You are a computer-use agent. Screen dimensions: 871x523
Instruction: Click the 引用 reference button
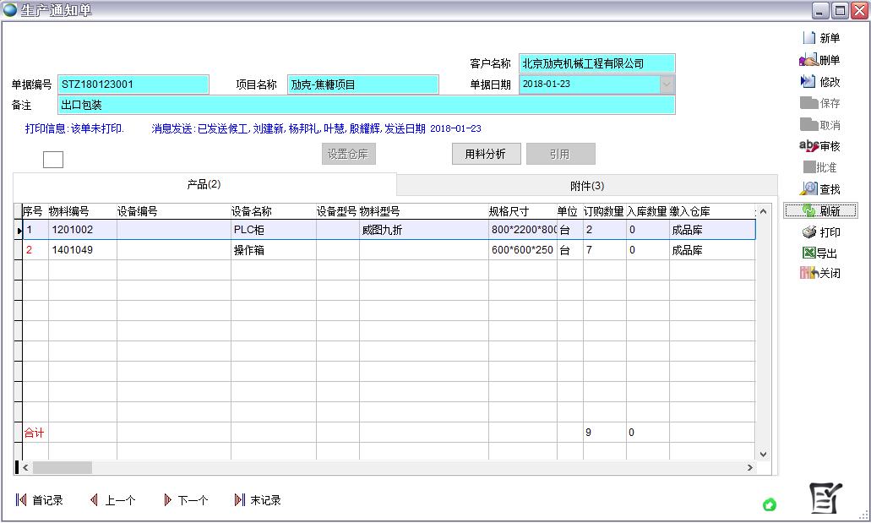pyautogui.click(x=560, y=154)
